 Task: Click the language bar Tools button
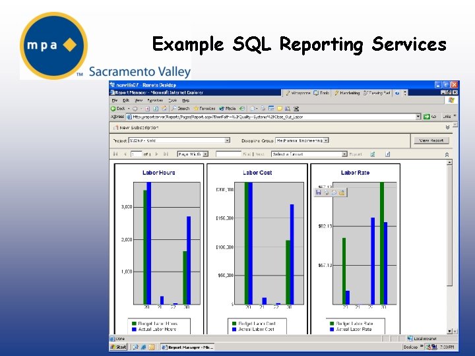pos(321,93)
